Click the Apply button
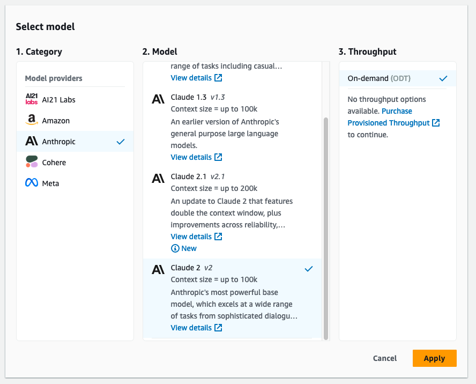476x384 pixels. (434, 358)
